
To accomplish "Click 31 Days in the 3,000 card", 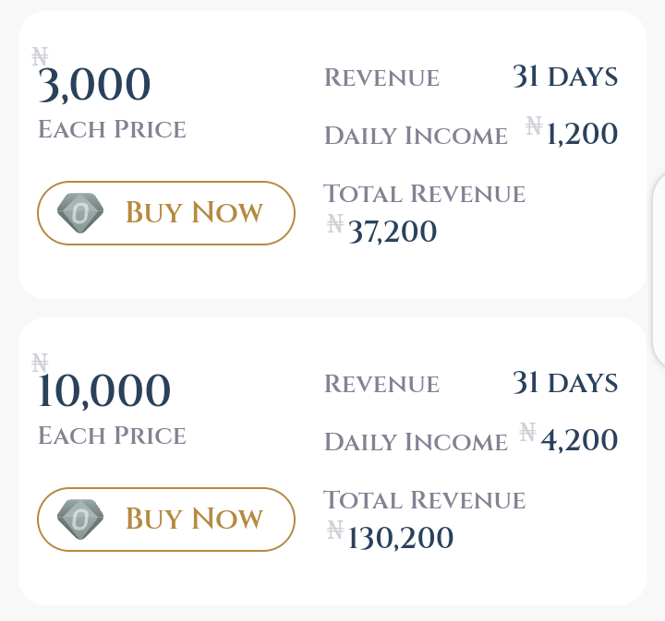I will tap(565, 77).
